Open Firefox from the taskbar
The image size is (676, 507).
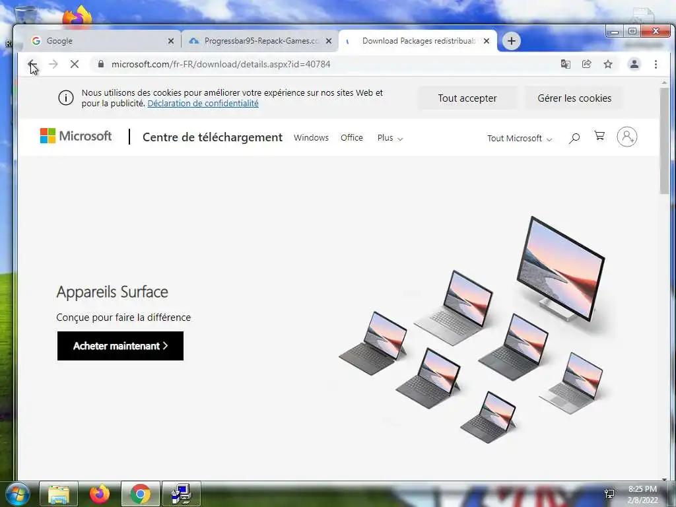[x=99, y=494]
